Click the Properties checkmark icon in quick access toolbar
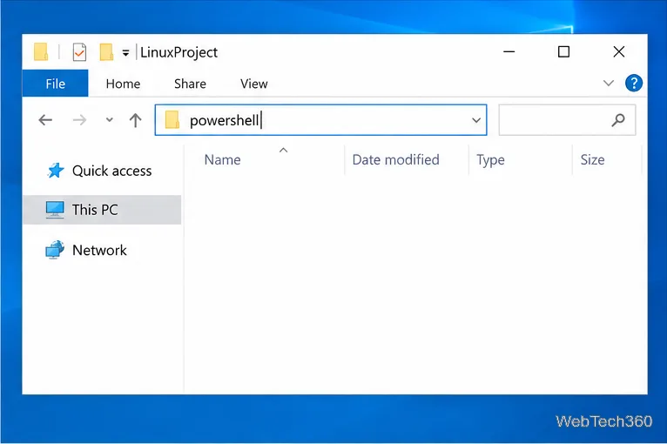 [x=79, y=52]
